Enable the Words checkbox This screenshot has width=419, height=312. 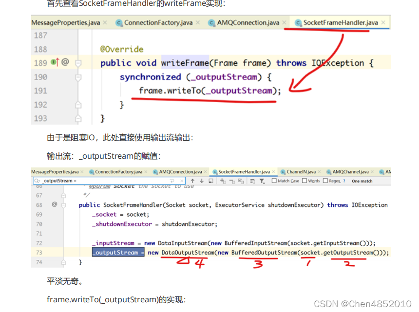[x=305, y=181]
